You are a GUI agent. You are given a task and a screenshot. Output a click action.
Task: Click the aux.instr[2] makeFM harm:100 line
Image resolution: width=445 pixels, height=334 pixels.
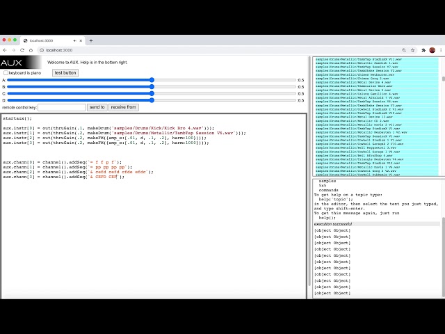(104, 138)
